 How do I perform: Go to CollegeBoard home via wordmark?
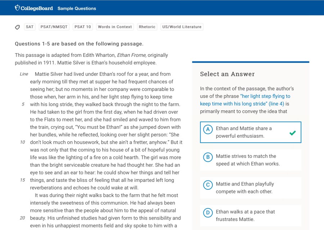pyautogui.click(x=37, y=8)
